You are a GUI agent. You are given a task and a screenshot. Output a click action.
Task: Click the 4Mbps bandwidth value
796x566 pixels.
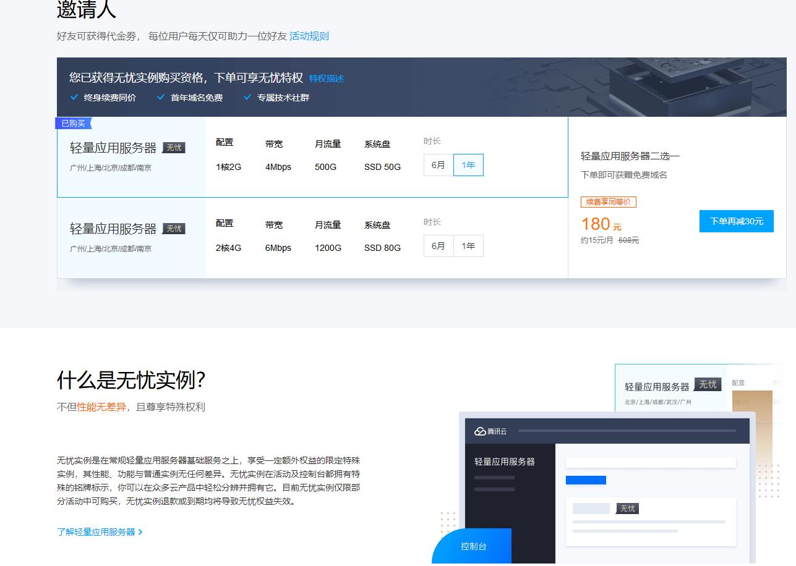278,167
